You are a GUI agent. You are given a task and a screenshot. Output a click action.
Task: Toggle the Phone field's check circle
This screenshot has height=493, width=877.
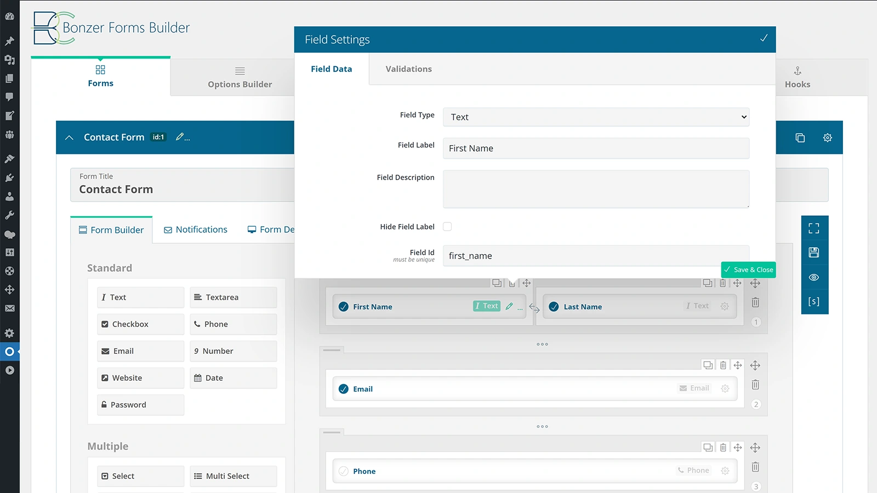pyautogui.click(x=343, y=471)
